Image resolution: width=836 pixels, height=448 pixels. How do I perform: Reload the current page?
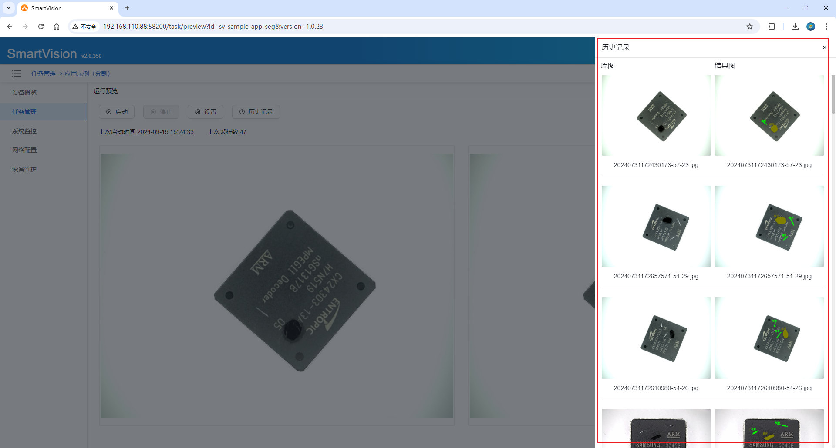[x=41, y=27]
